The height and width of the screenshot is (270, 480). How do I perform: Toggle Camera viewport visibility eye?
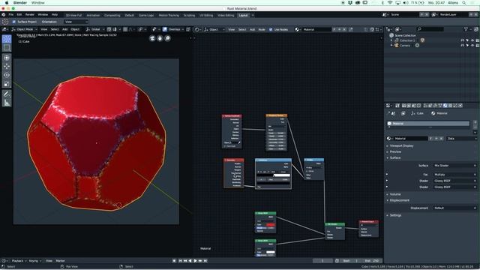point(472,45)
